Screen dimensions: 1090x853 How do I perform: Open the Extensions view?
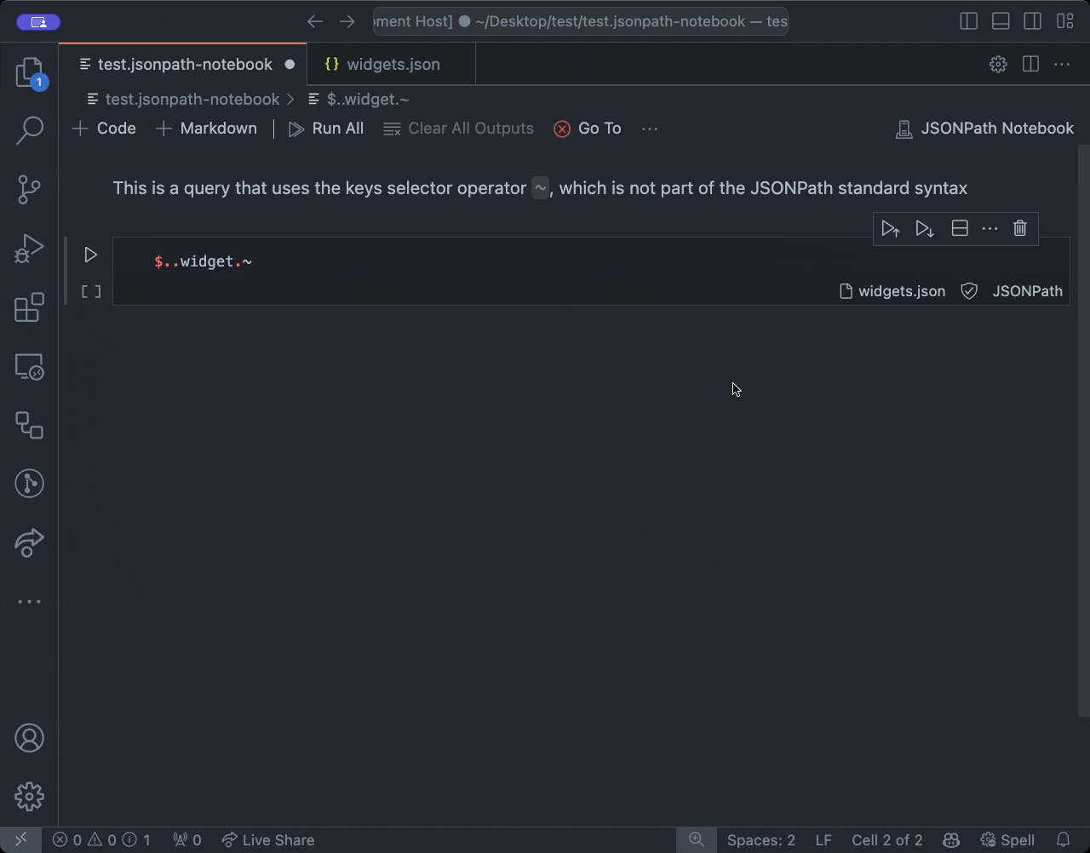[30, 307]
